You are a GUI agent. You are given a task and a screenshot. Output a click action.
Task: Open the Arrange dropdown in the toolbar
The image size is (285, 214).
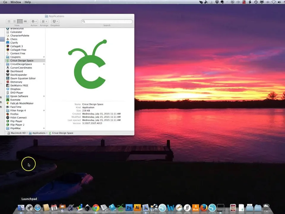(44, 21)
